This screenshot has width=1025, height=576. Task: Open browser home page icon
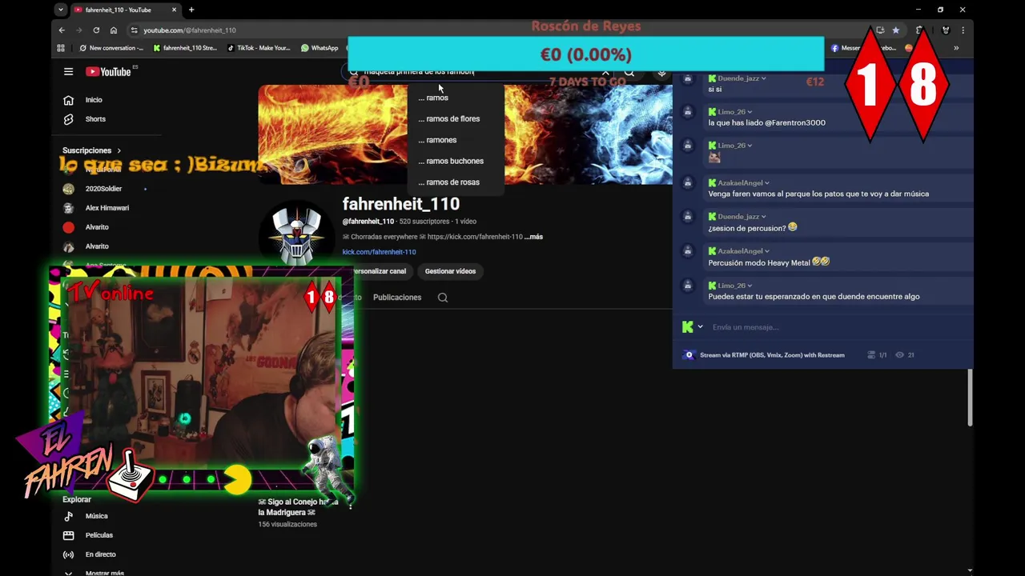click(x=114, y=30)
